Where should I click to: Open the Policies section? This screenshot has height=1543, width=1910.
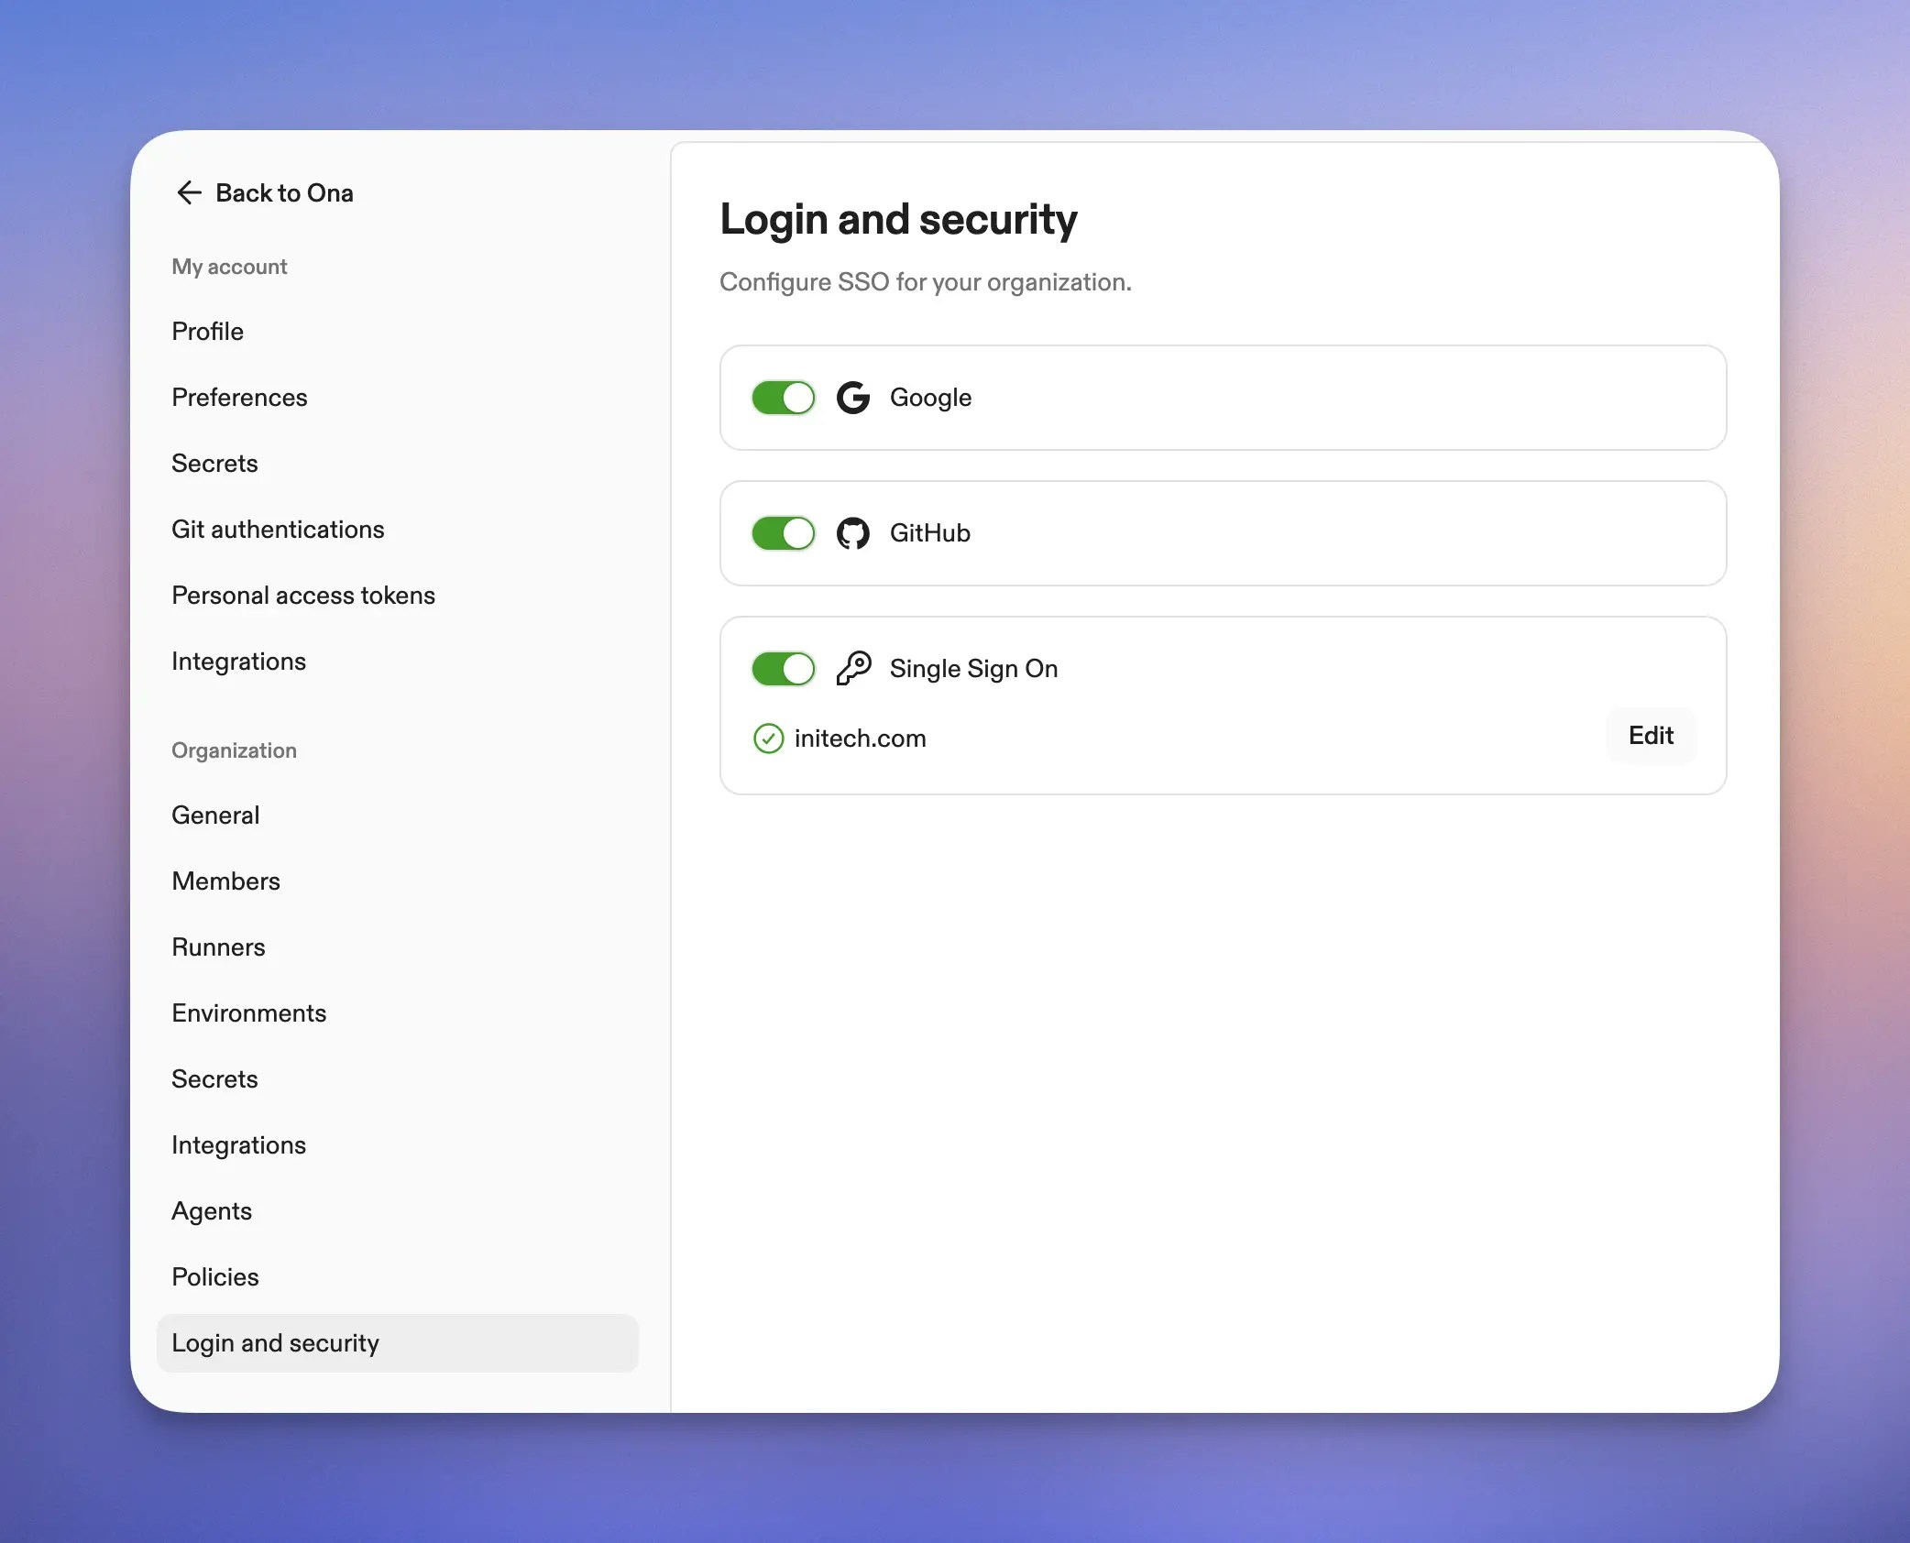pos(215,1277)
